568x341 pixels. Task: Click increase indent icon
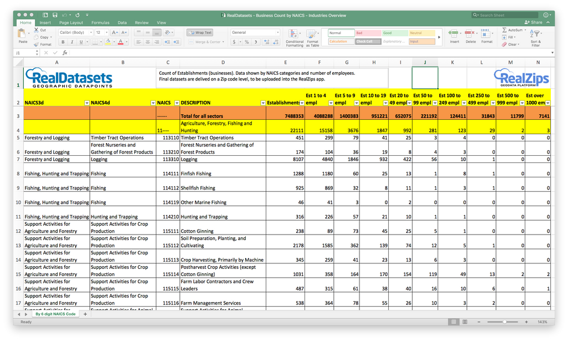click(176, 42)
